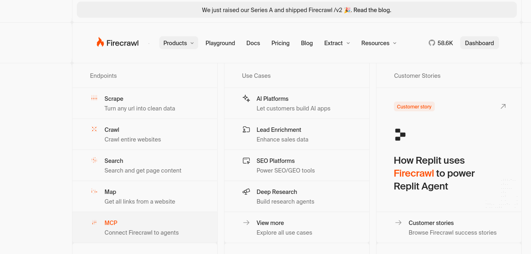The height and width of the screenshot is (254, 531).
Task: Click the Dashboard button
Action: coord(479,43)
